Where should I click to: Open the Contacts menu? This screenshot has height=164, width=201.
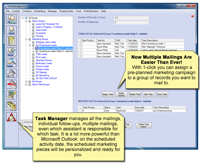pyautogui.click(x=27, y=11)
